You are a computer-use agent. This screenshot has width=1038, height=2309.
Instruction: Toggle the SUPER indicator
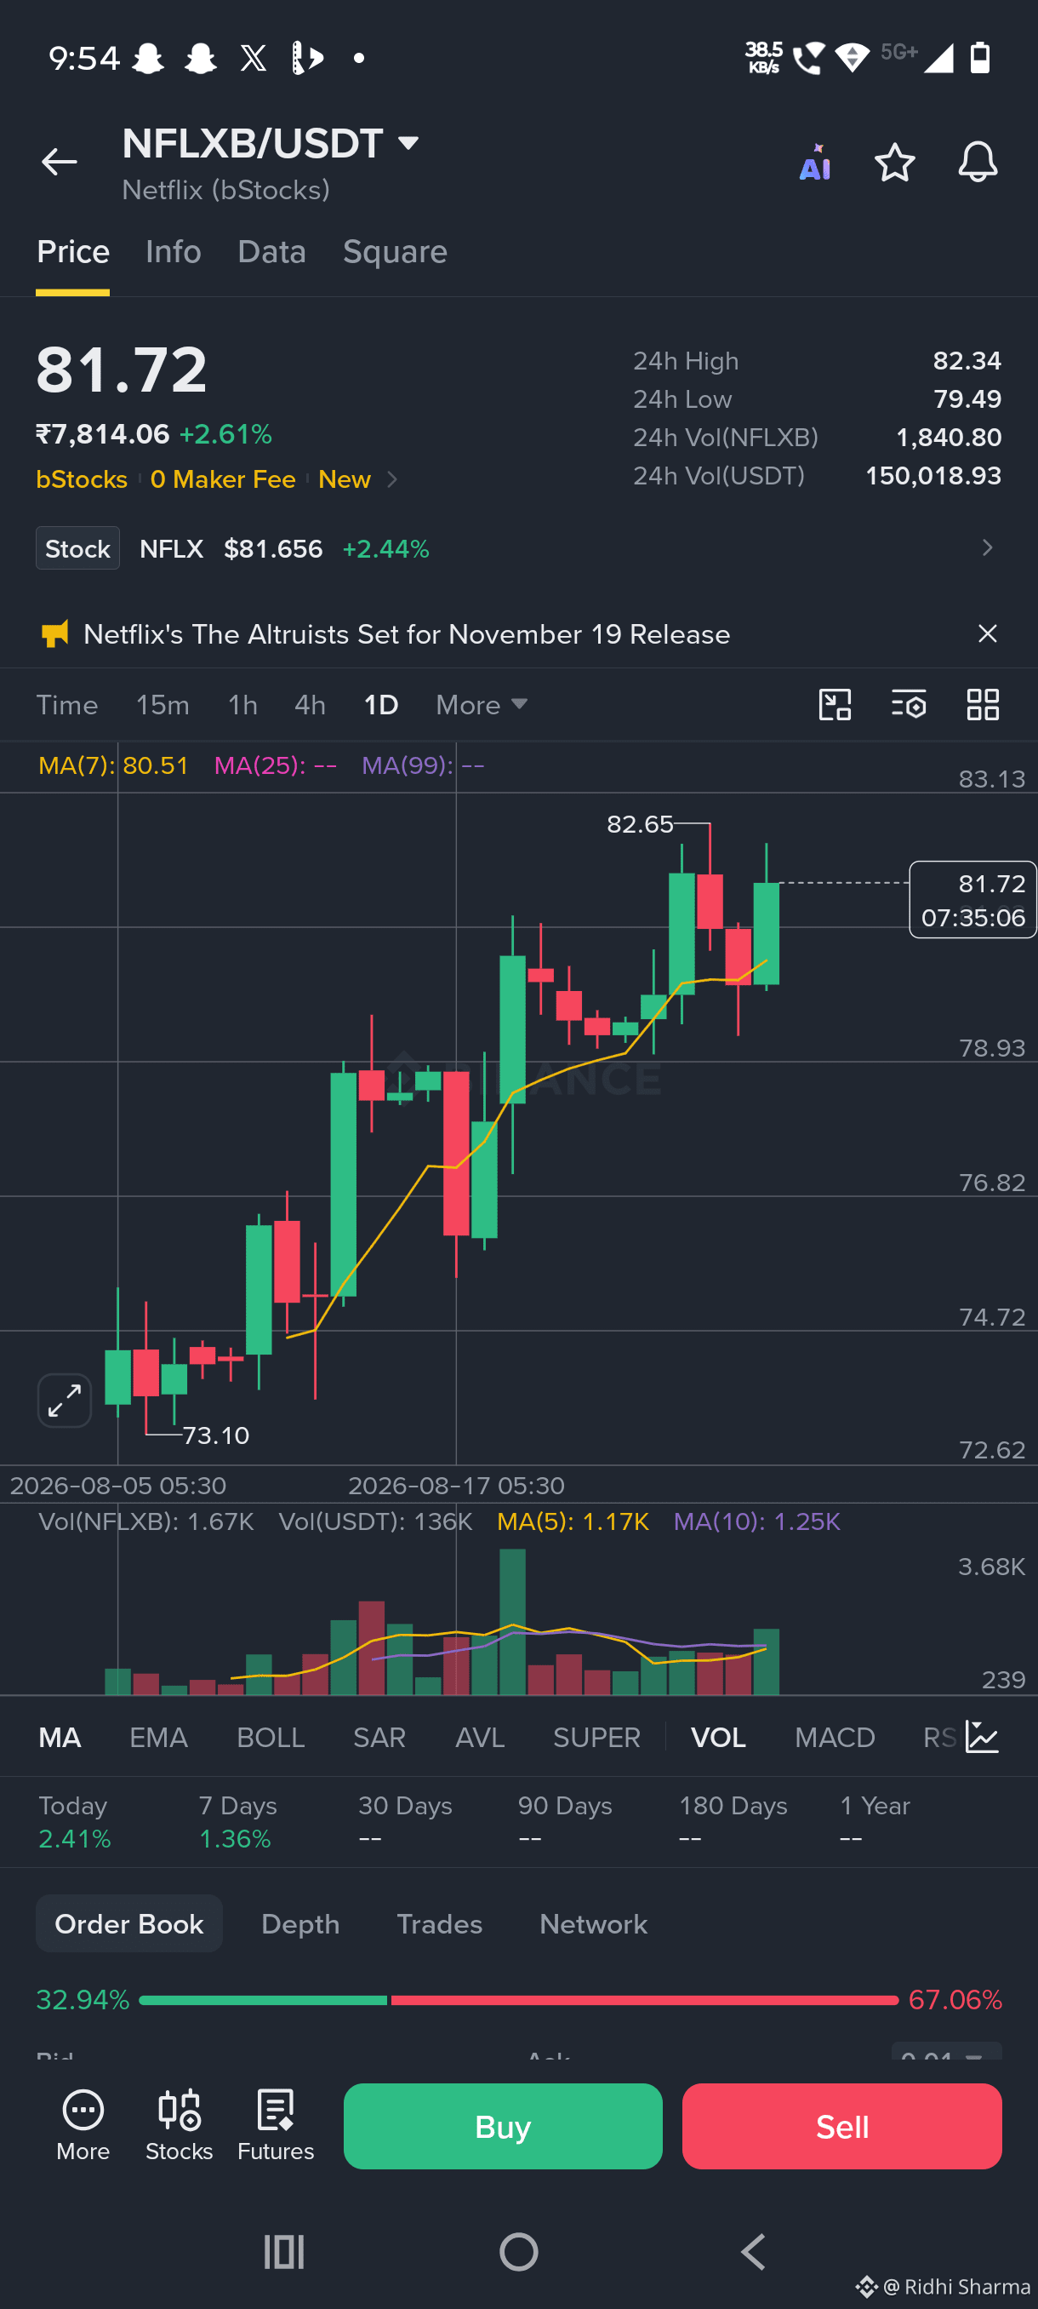coord(596,1738)
